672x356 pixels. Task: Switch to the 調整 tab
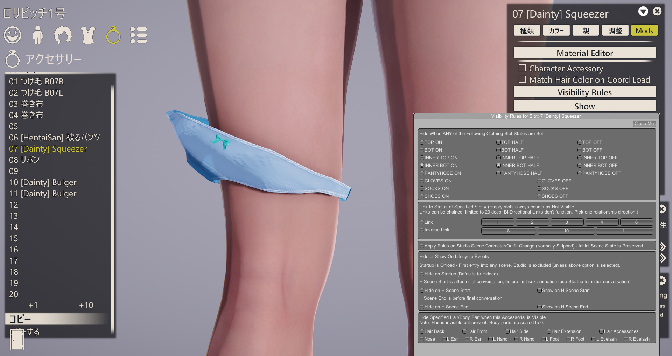click(615, 30)
